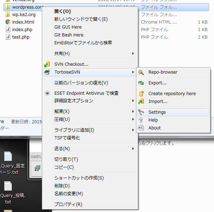Click the Query_固定ページ.txt desktop icon
Image resolution: width=214 pixels, height=212 pixels.
pyautogui.click(x=8, y=156)
